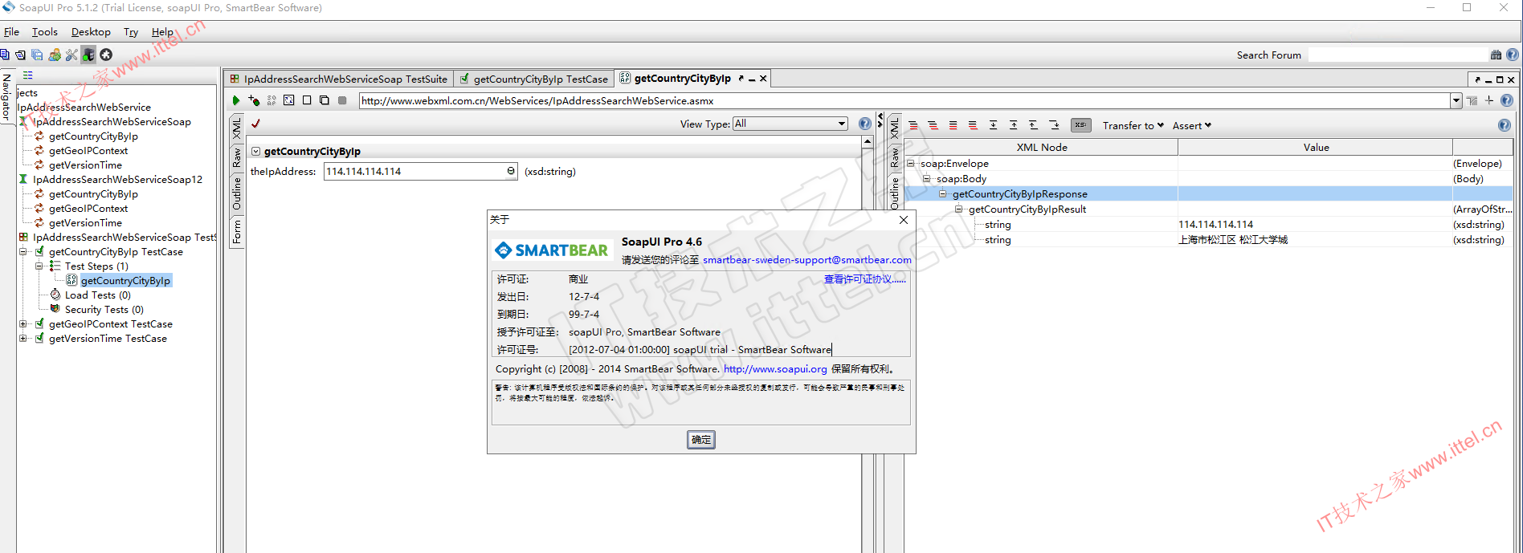This screenshot has width=1523, height=553.
Task: Collapse getCountryCityByIpResult node
Action: pyautogui.click(x=958, y=209)
